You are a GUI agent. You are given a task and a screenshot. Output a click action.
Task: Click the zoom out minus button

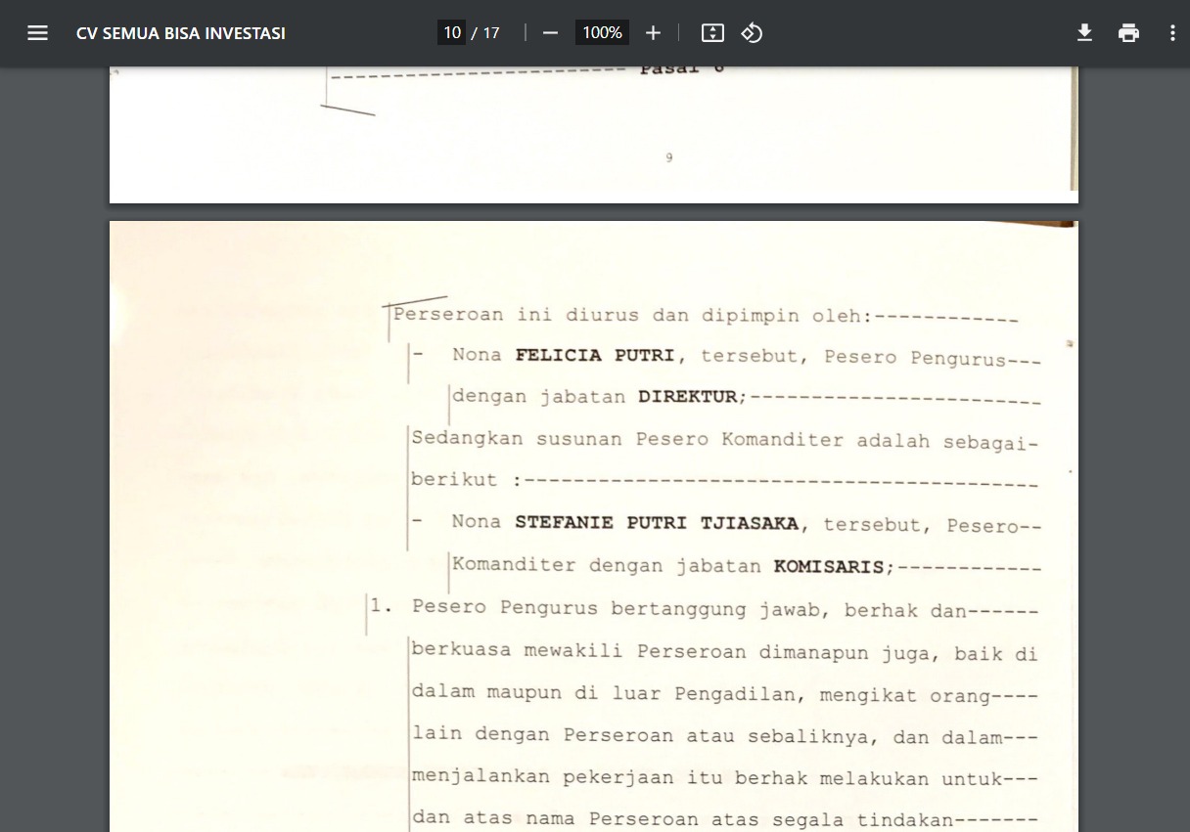click(550, 33)
